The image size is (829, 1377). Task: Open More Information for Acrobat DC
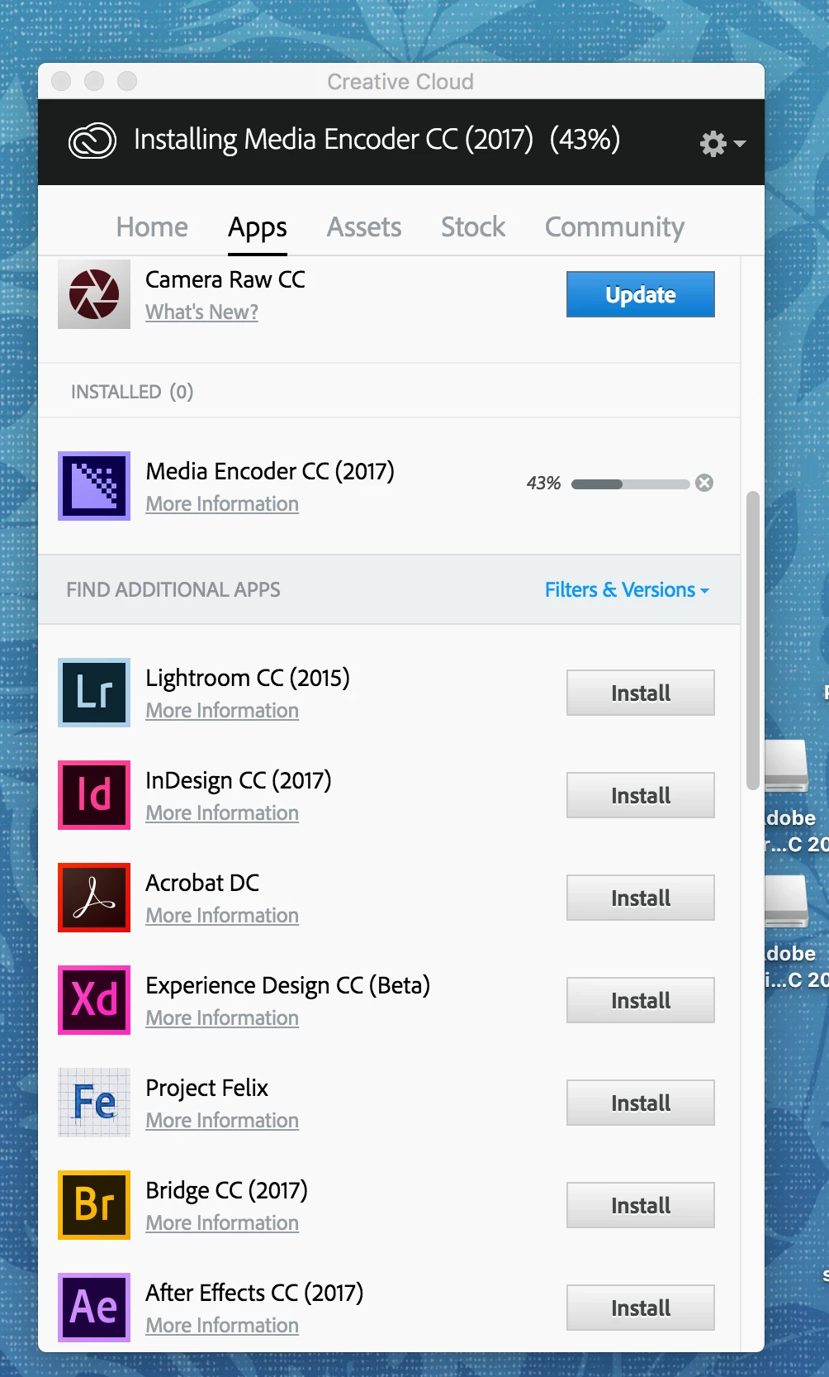tap(222, 916)
